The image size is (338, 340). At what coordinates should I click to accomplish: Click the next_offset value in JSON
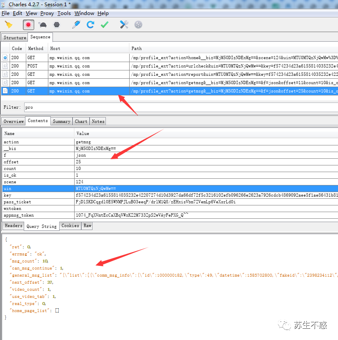pyautogui.click(x=50, y=282)
